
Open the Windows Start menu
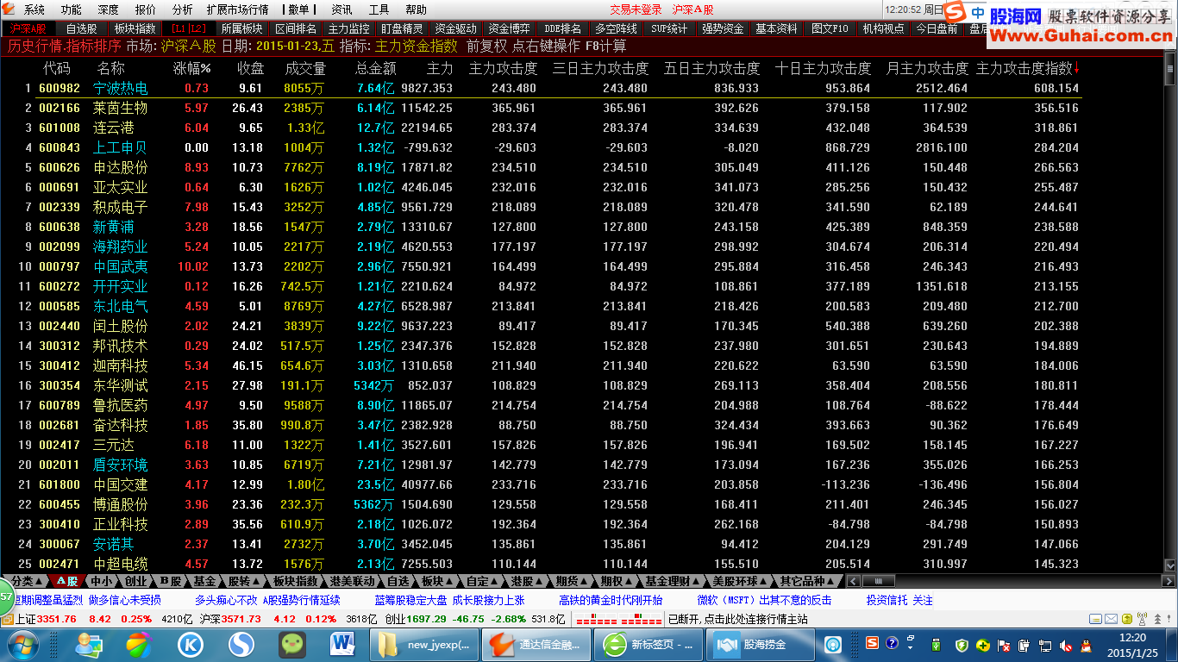pos(22,644)
